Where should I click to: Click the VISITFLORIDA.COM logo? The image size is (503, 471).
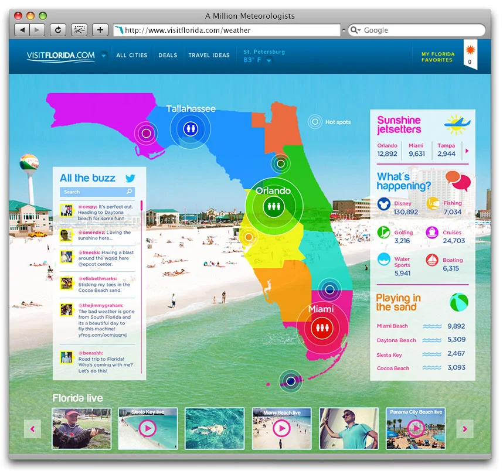[60, 56]
